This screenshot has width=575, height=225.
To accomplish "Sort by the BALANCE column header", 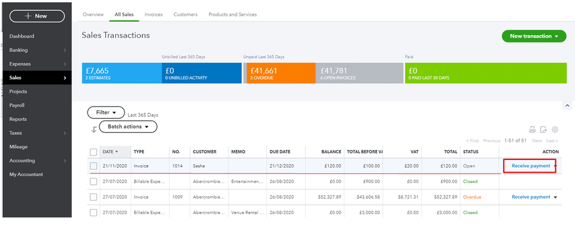I will (x=332, y=152).
